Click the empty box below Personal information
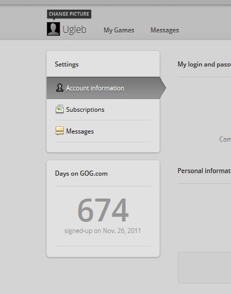 [x=205, y=268]
